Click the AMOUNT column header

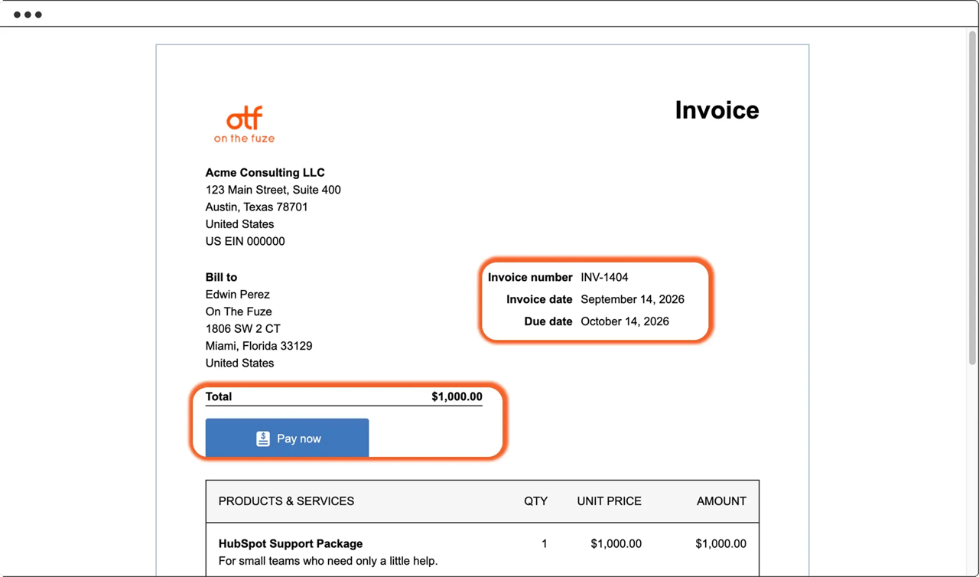(x=721, y=501)
